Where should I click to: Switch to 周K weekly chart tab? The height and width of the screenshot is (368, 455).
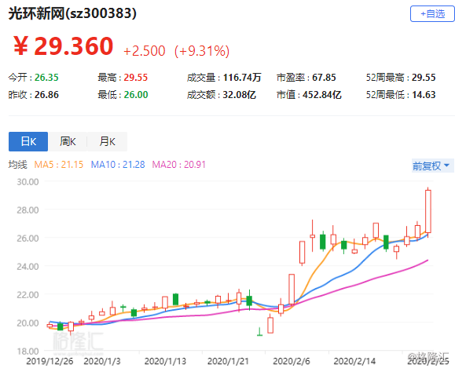[x=68, y=141]
